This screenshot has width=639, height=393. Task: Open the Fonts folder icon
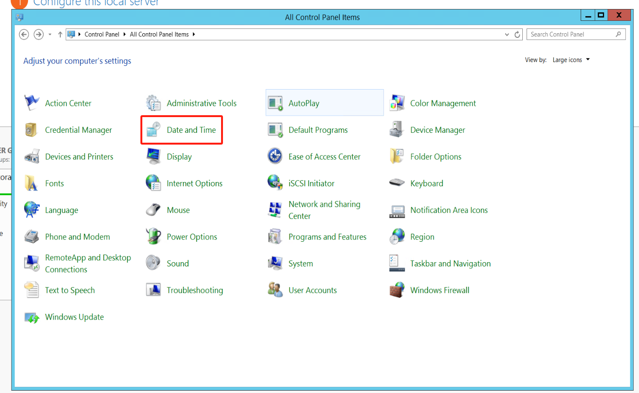coord(32,183)
